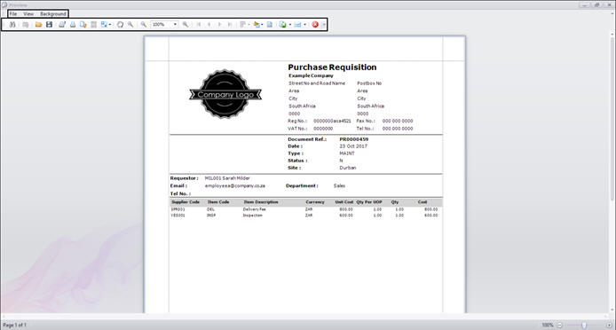Click the magnifier tool icon
616x330 pixels.
click(x=130, y=24)
